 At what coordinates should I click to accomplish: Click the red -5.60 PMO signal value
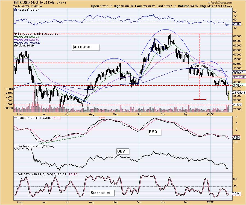pyautogui.click(x=56, y=118)
